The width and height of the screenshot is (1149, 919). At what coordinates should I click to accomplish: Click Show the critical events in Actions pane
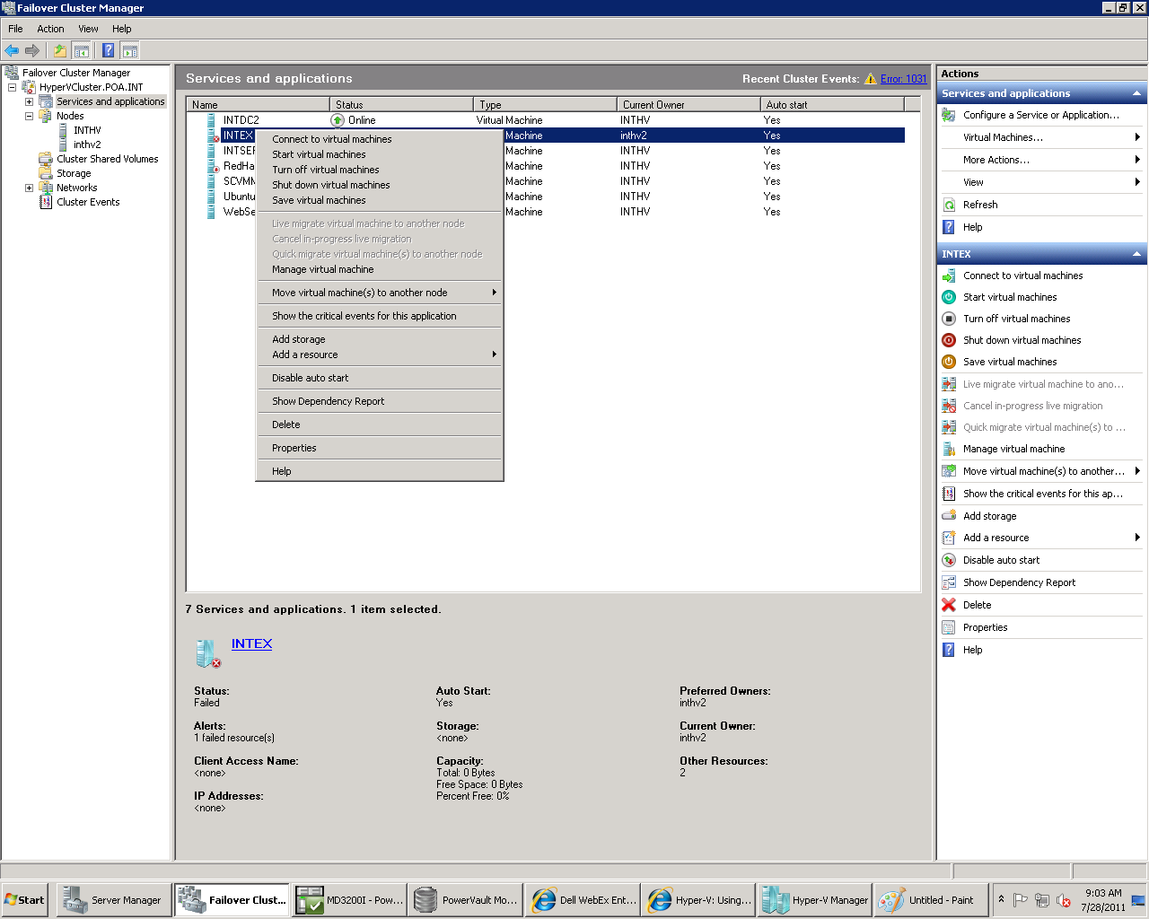click(1042, 494)
